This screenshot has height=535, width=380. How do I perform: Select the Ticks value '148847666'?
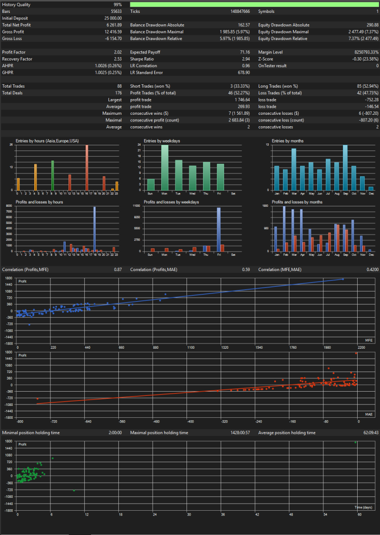click(240, 11)
